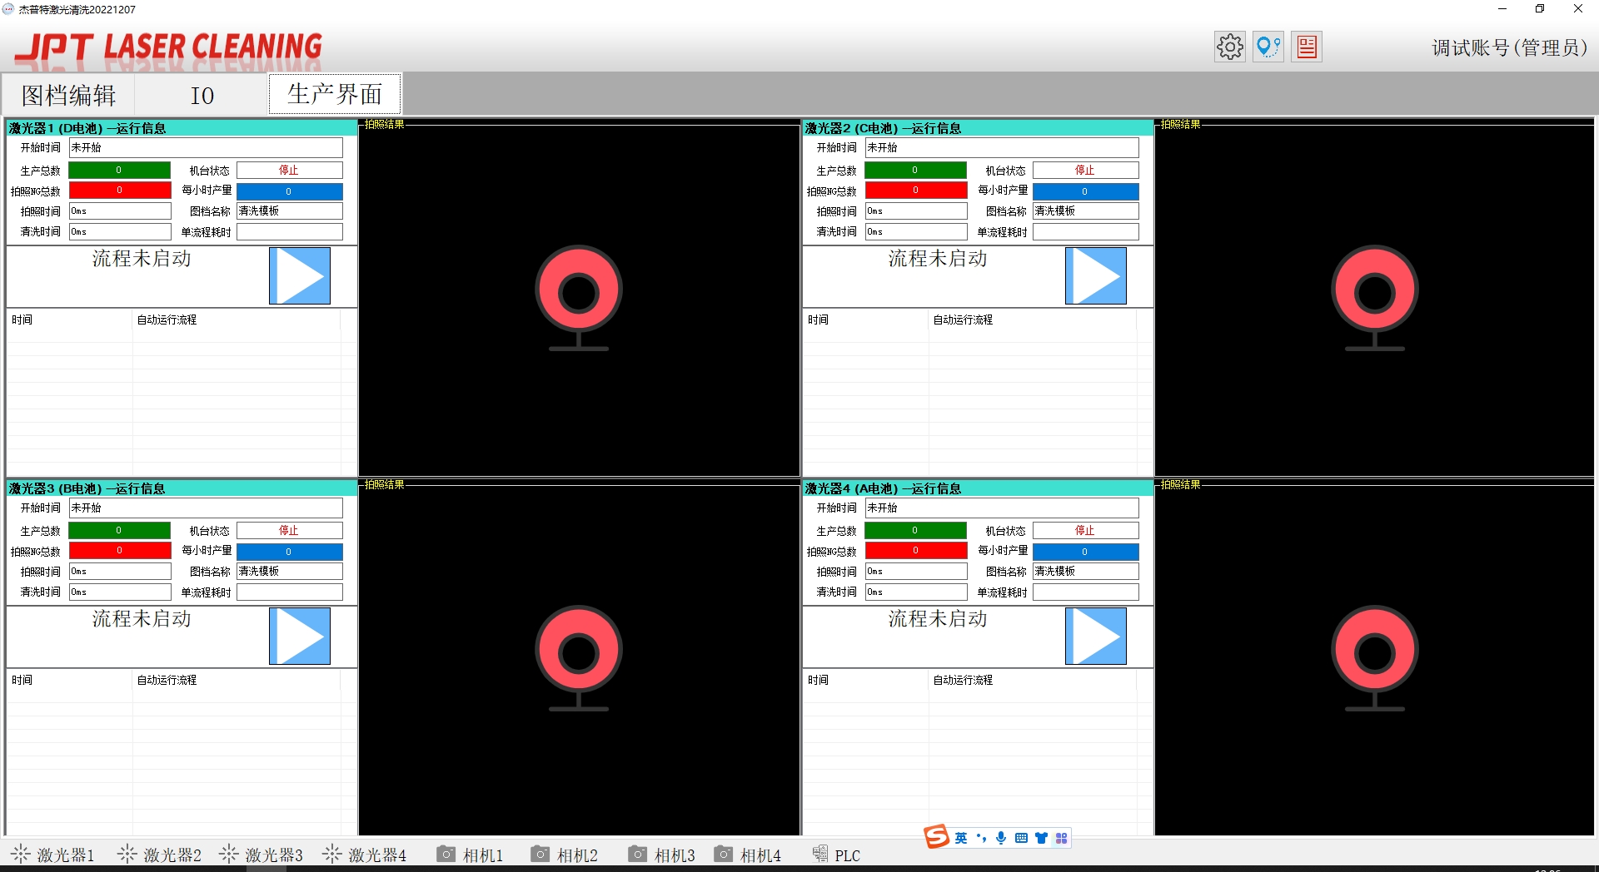Click the webcam image in 激光器2 photo result
This screenshot has width=1599, height=872.
tap(1375, 298)
